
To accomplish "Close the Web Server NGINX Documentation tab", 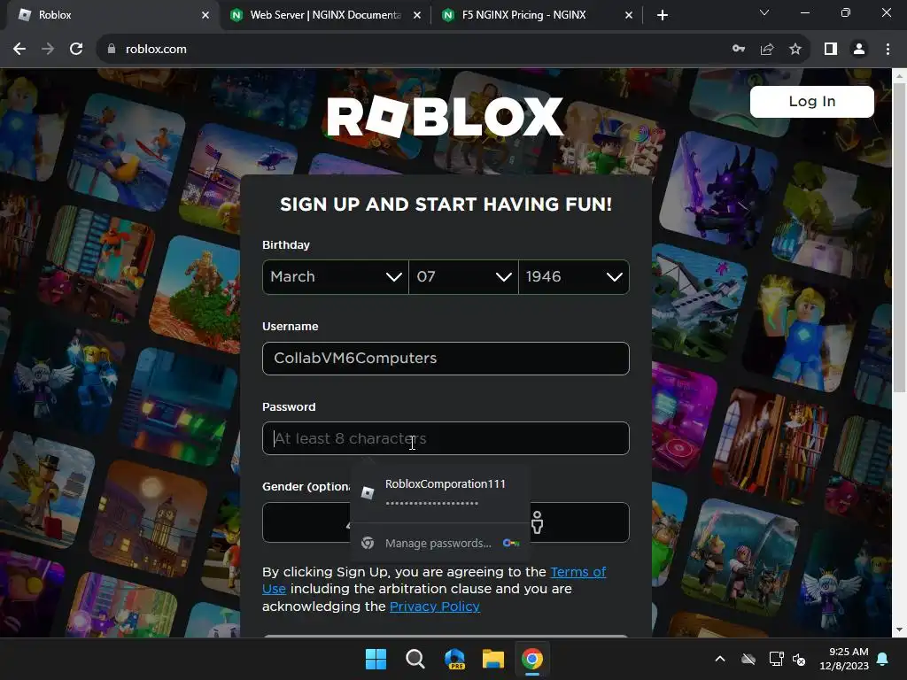I will coord(417,15).
